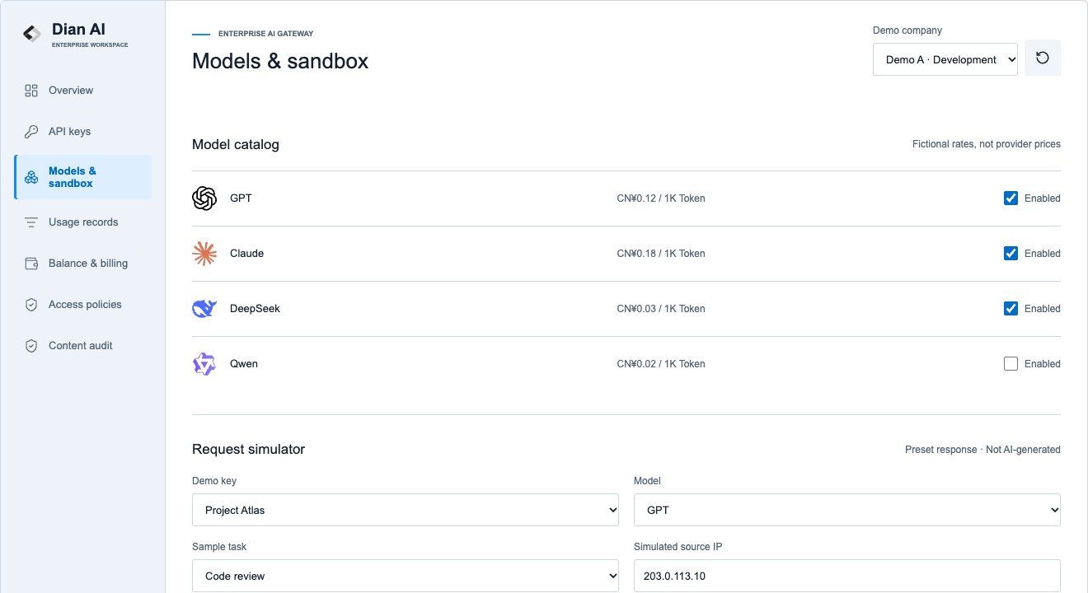Click the Qwen model logo
Screen dimensions: 1088x593
coord(204,364)
